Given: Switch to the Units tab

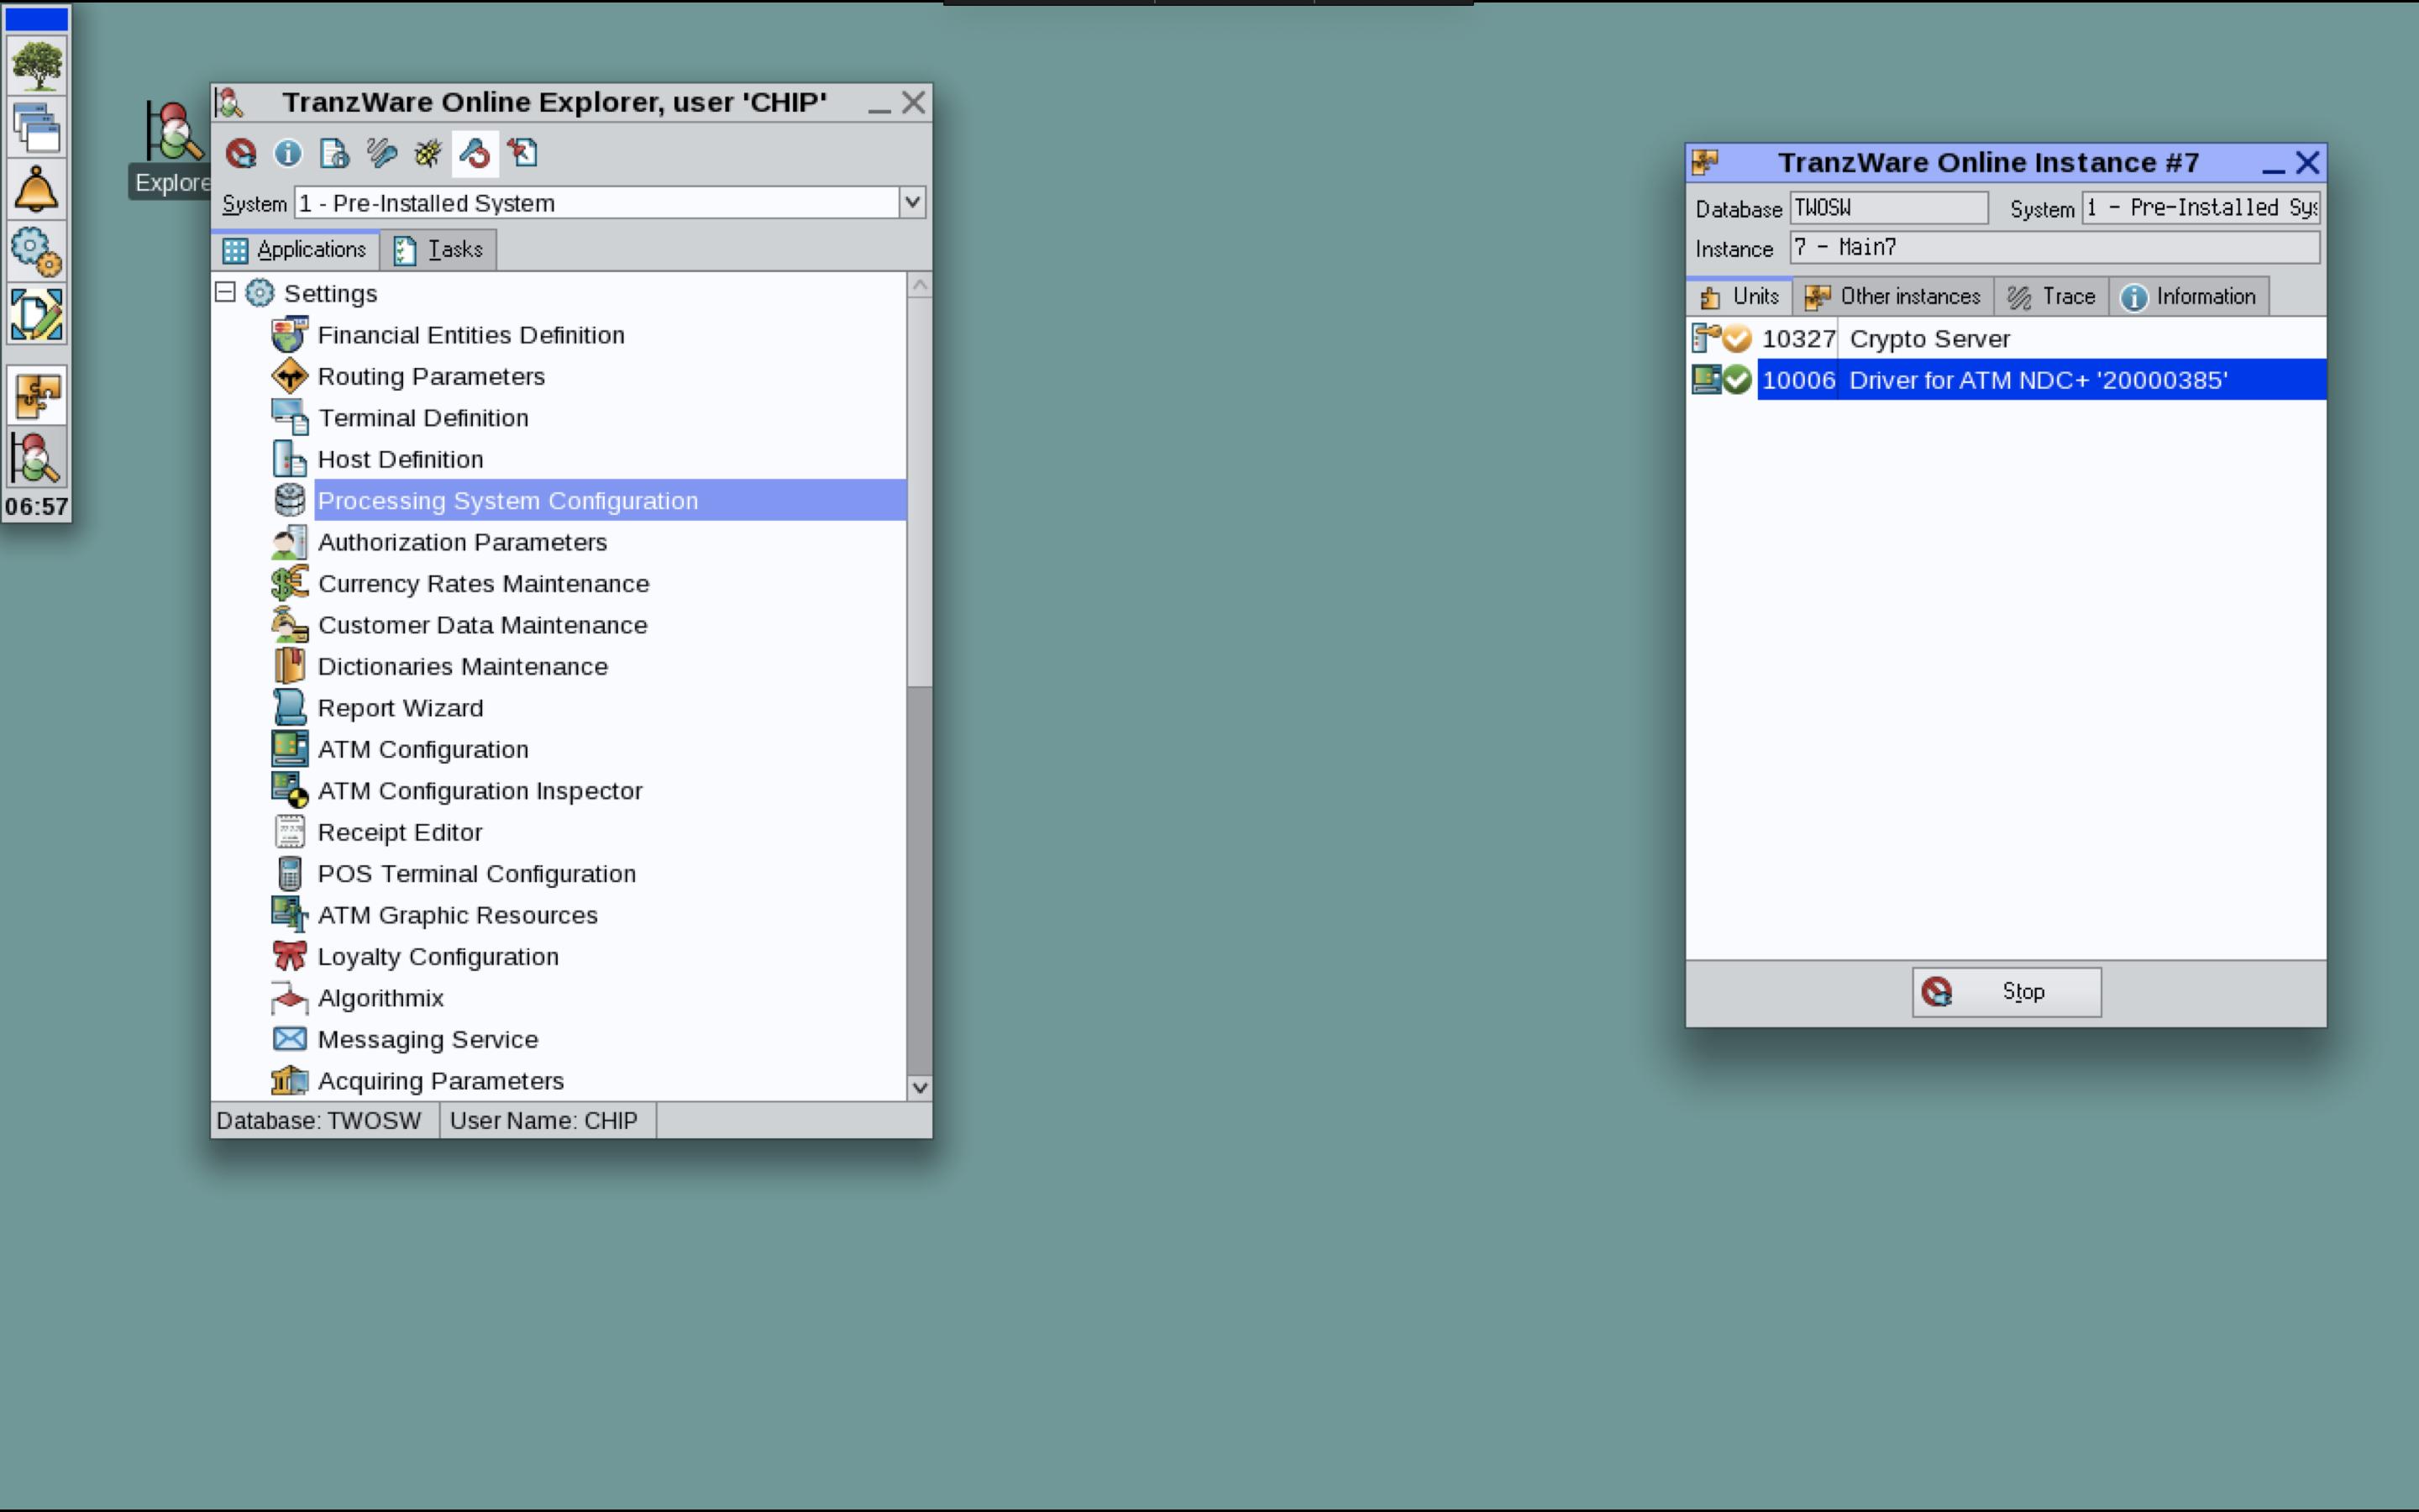Looking at the screenshot, I should click(x=1739, y=297).
